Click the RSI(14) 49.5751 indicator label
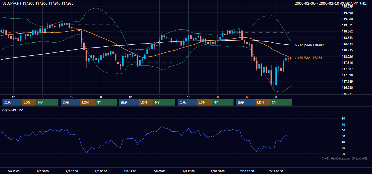372x174 pixels. click(x=13, y=110)
